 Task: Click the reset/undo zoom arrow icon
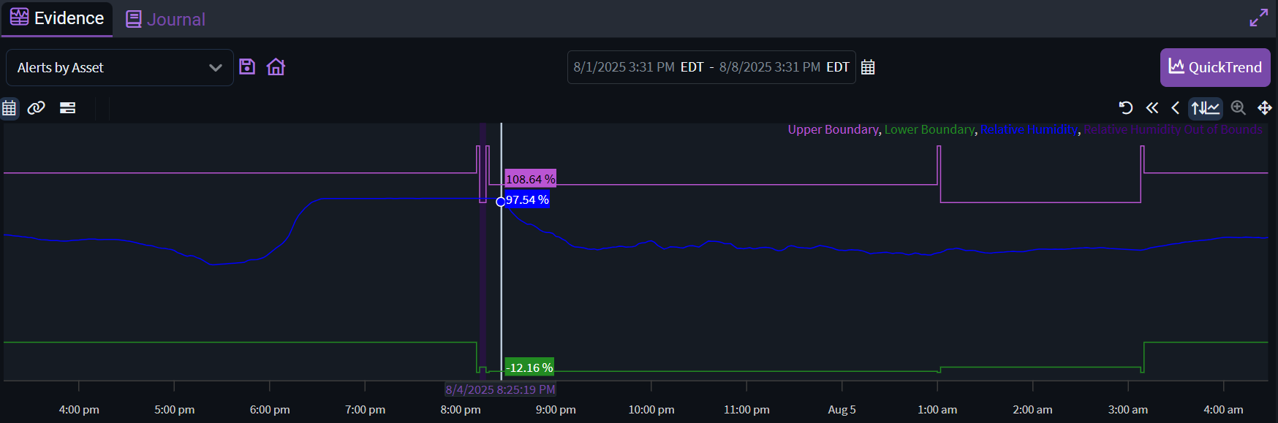(1126, 108)
